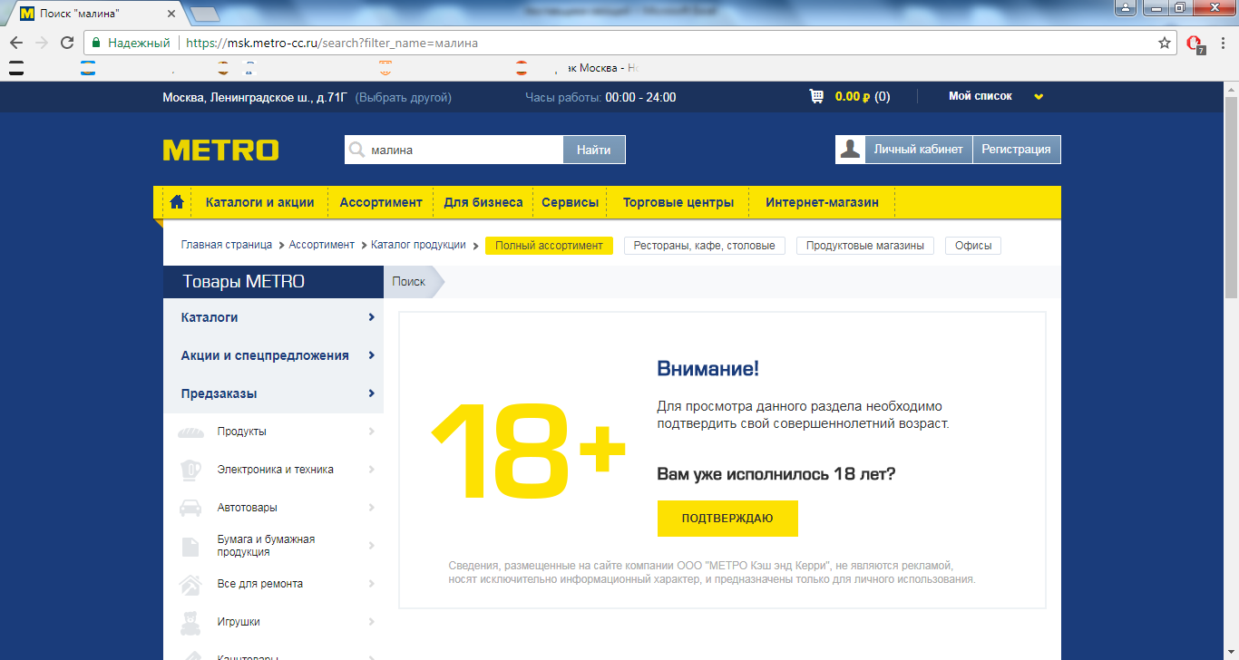1239x660 pixels.
Task: Click Регистрация button
Action: [x=1016, y=150]
